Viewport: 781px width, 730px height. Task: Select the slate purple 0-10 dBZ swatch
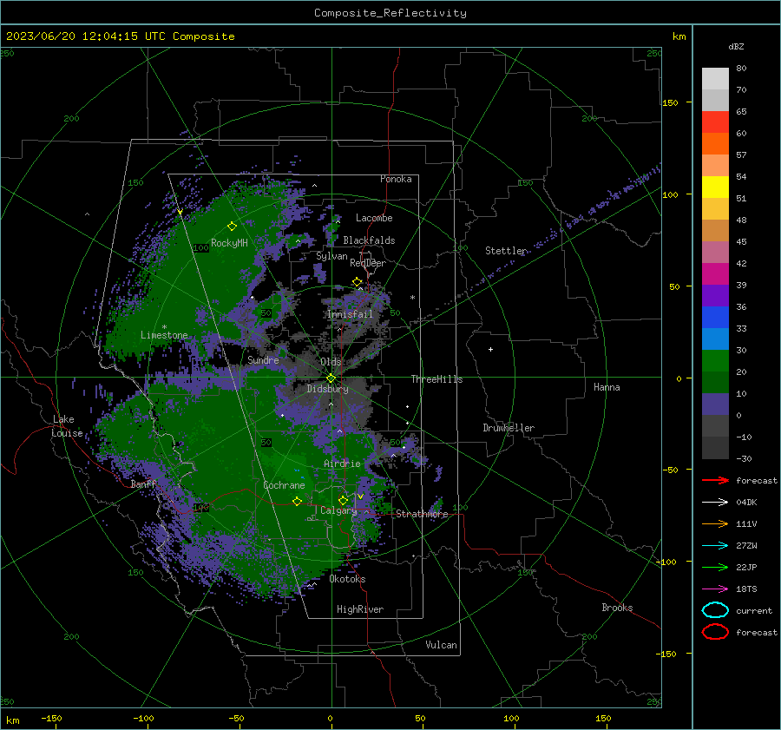coord(715,404)
